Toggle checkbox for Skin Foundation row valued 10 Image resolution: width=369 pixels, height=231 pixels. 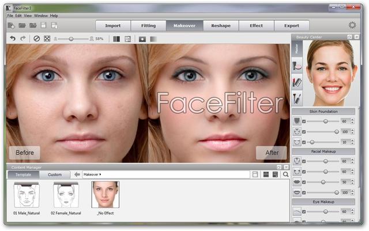(x=304, y=142)
